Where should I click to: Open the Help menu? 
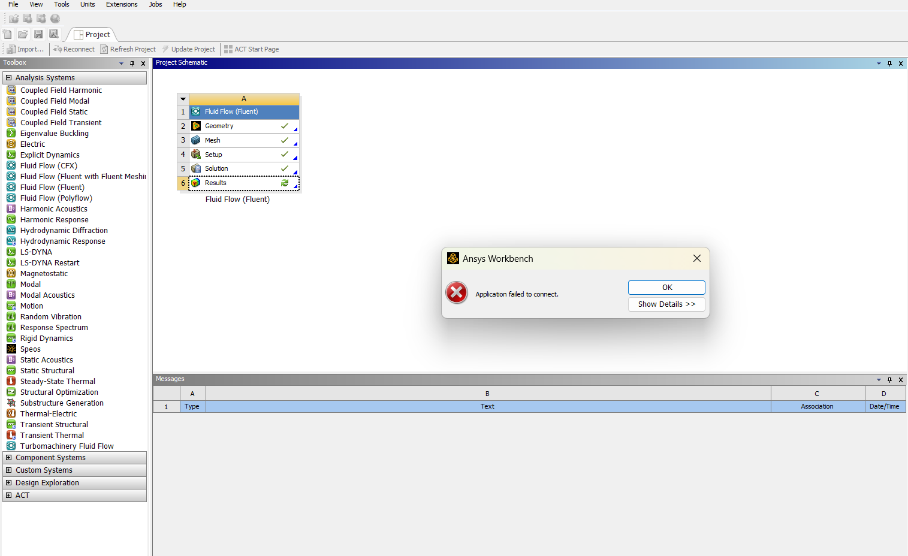point(180,4)
